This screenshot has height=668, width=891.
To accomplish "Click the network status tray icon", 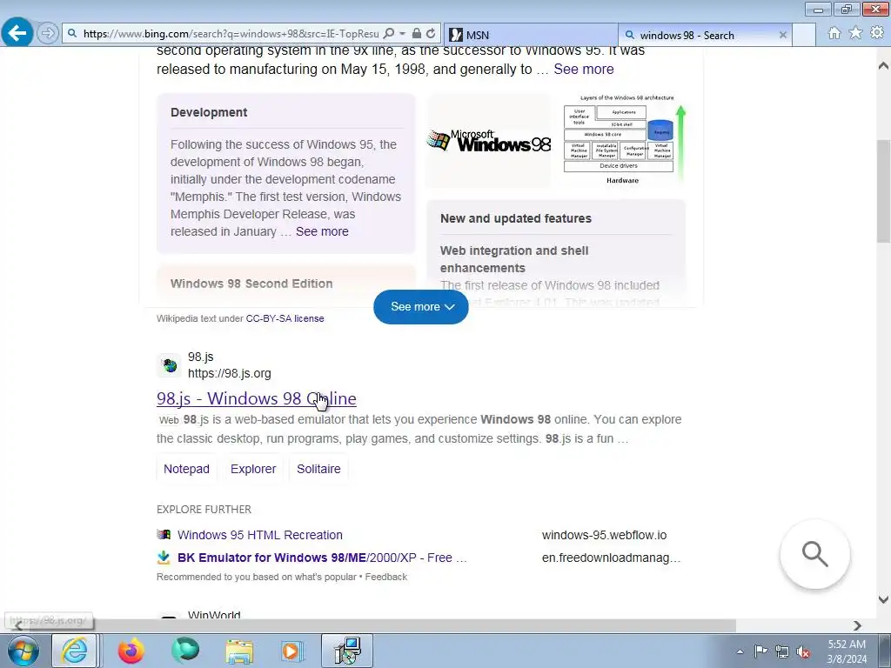I will pos(782,651).
